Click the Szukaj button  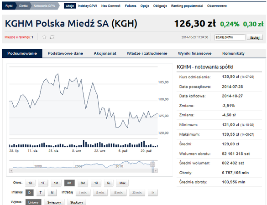[x=255, y=37]
